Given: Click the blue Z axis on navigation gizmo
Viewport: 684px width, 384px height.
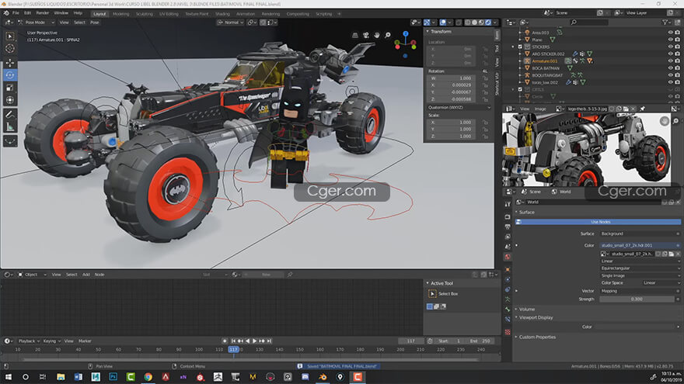Looking at the screenshot, I should [x=406, y=33].
